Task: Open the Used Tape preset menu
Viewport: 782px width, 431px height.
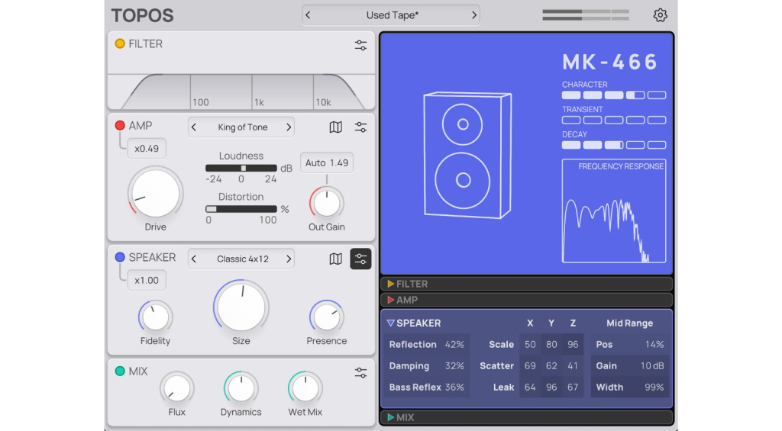Action: pyautogui.click(x=392, y=15)
